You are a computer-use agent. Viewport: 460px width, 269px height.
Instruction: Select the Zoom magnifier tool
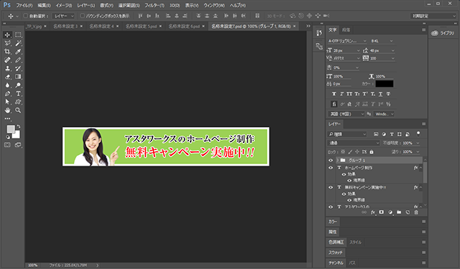click(18, 110)
